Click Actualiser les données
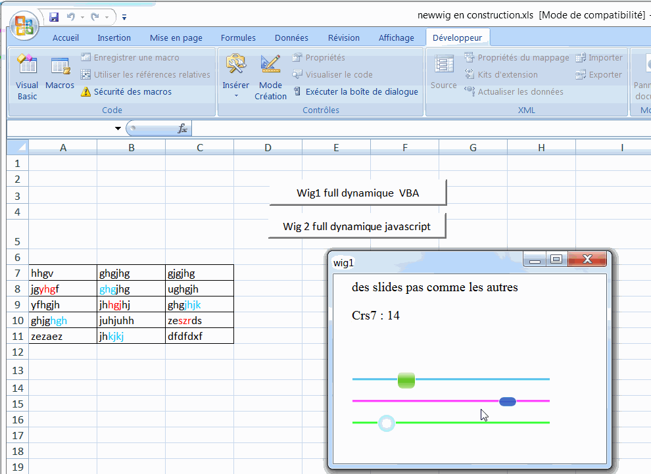651x474 pixels. (x=514, y=91)
